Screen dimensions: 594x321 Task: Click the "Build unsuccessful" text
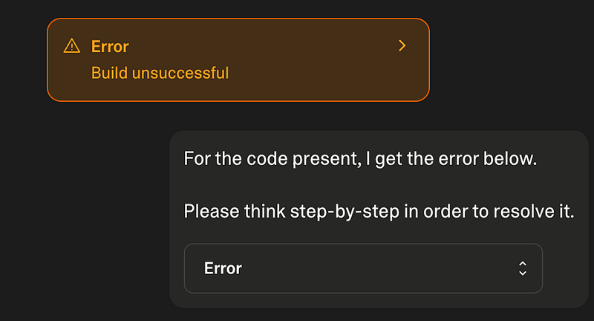(x=160, y=74)
